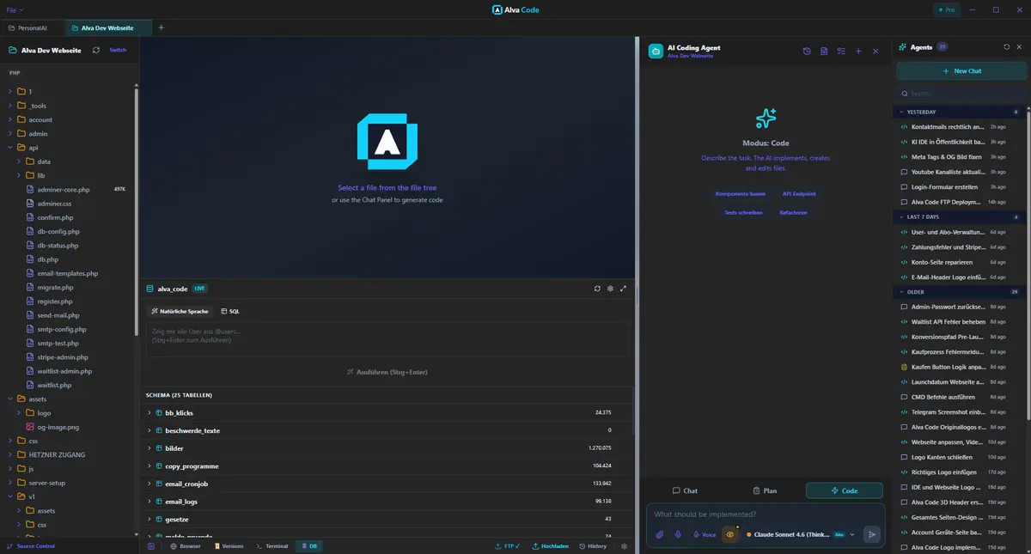Collapse the api folder
This screenshot has height=554, width=1031.
tap(67, 148)
